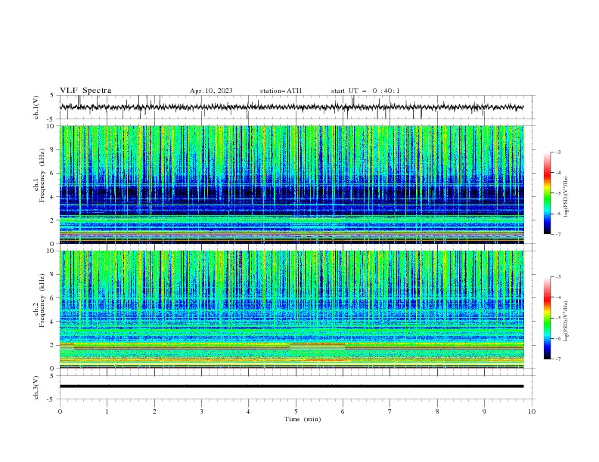The width and height of the screenshot is (599, 462).
Task: Click the ch.1 "Frequency (kHz)" axis label
Action: (42, 176)
